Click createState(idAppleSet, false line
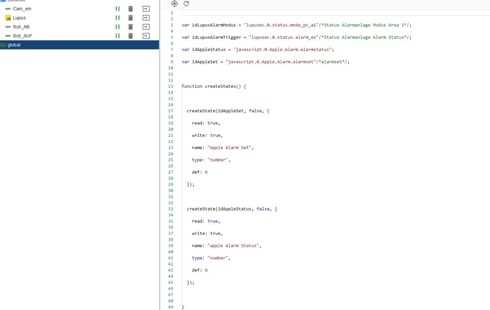The height and width of the screenshot is (310, 490). tap(228, 111)
